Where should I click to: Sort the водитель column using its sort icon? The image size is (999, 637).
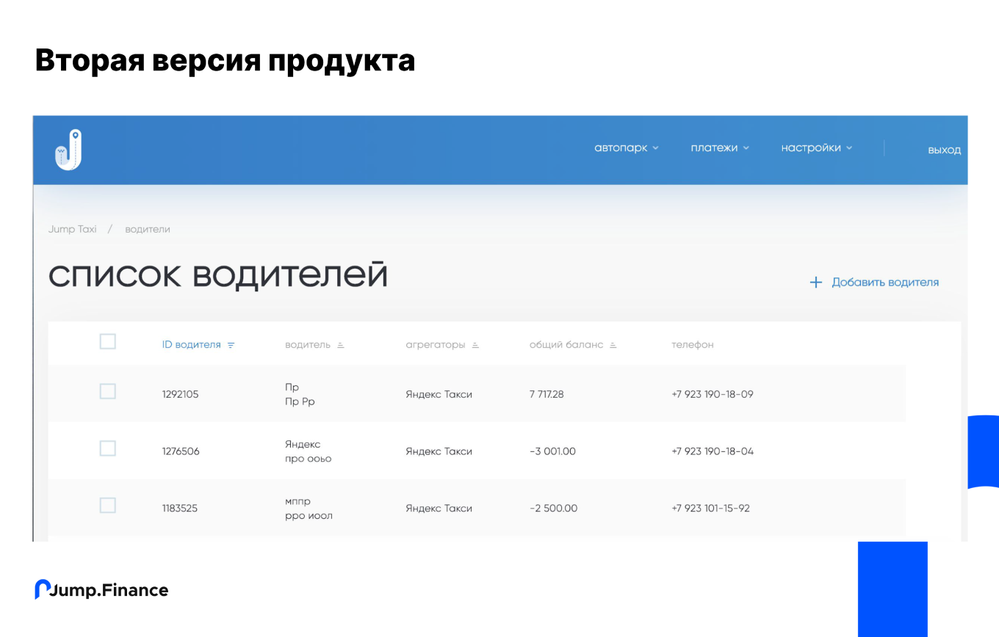point(342,343)
